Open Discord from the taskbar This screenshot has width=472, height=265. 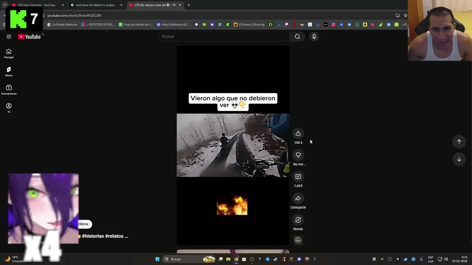299,259
